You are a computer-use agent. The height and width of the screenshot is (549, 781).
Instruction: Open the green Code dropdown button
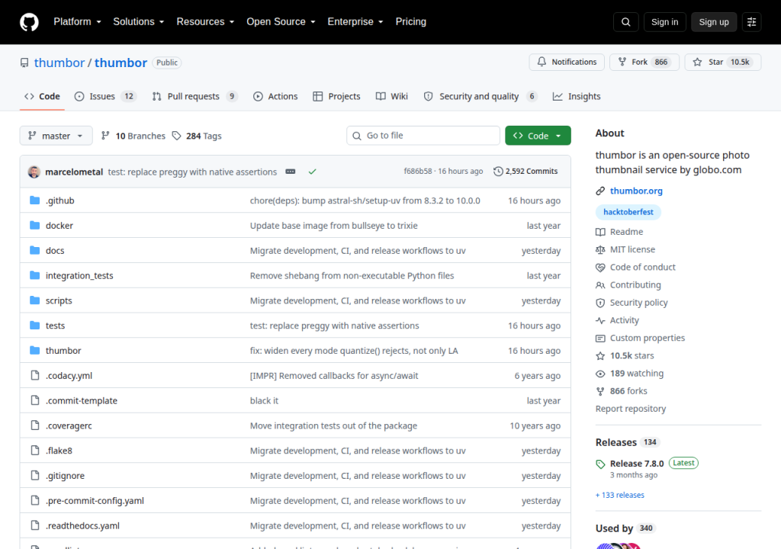point(538,136)
